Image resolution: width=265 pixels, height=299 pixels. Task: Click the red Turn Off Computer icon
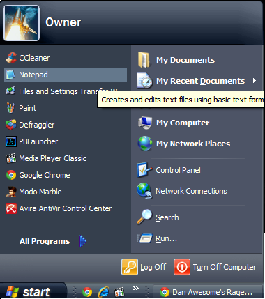pyautogui.click(x=182, y=267)
